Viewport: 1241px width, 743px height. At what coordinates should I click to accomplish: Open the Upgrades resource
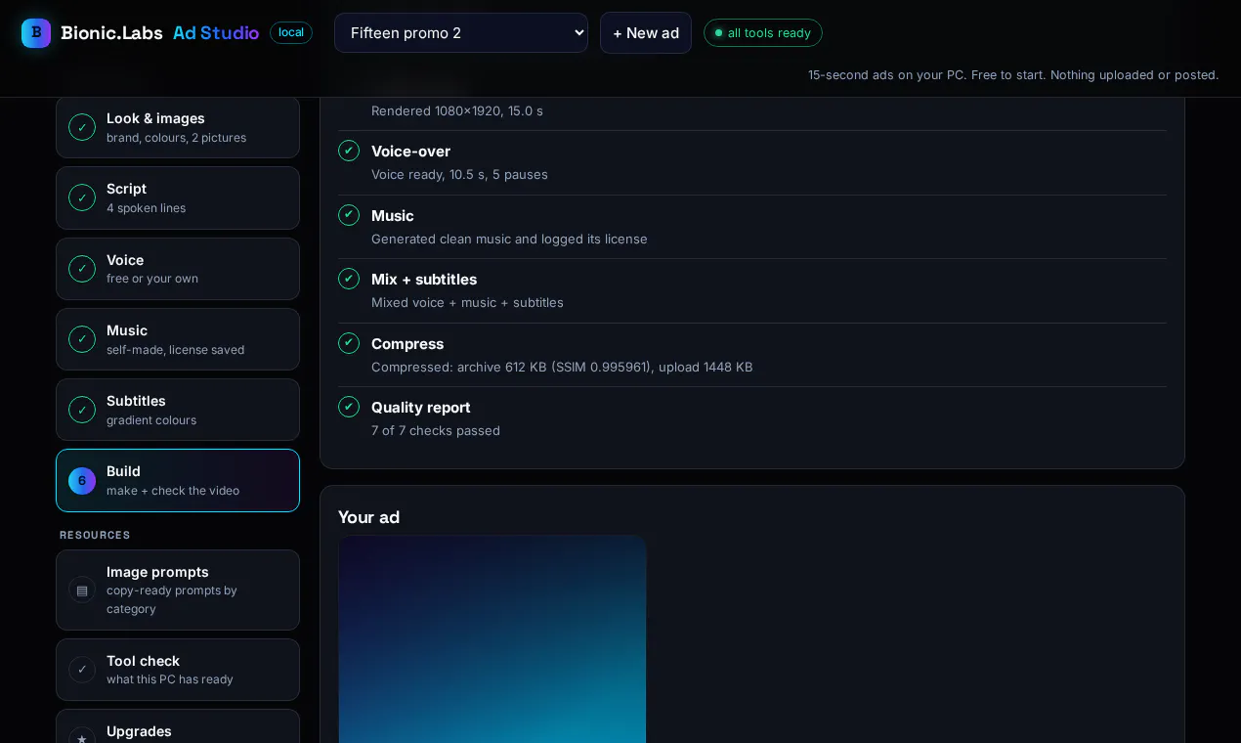pos(178,726)
